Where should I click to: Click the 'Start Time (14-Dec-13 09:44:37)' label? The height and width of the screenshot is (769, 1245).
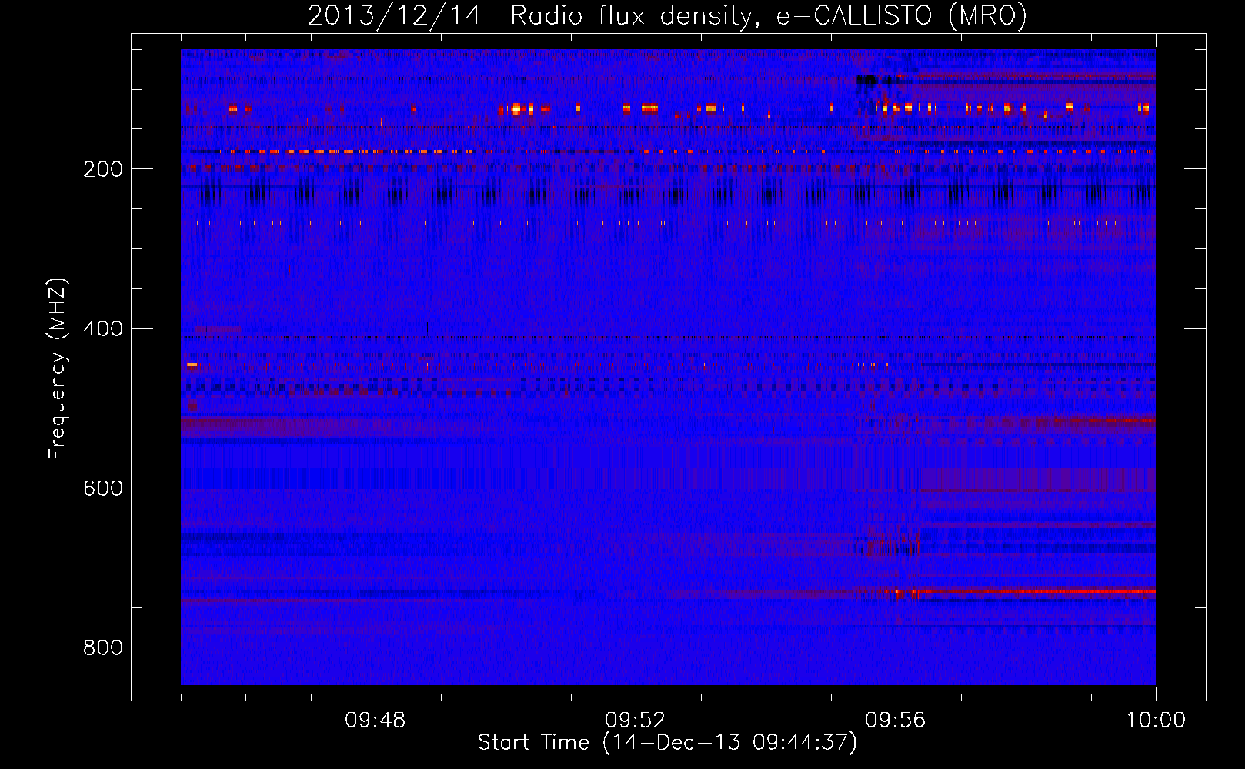click(667, 743)
